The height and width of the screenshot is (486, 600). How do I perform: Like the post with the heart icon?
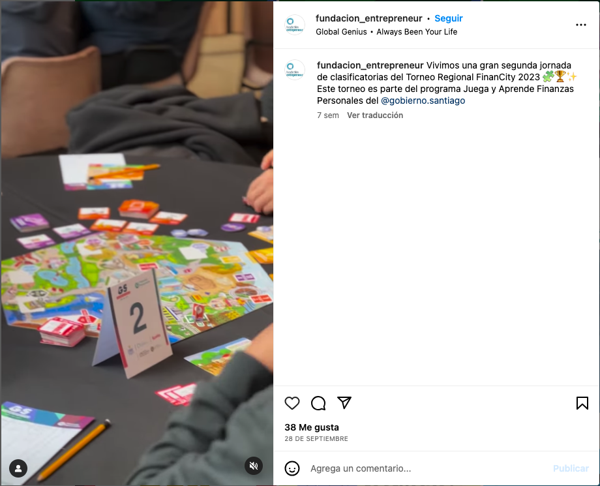[292, 403]
